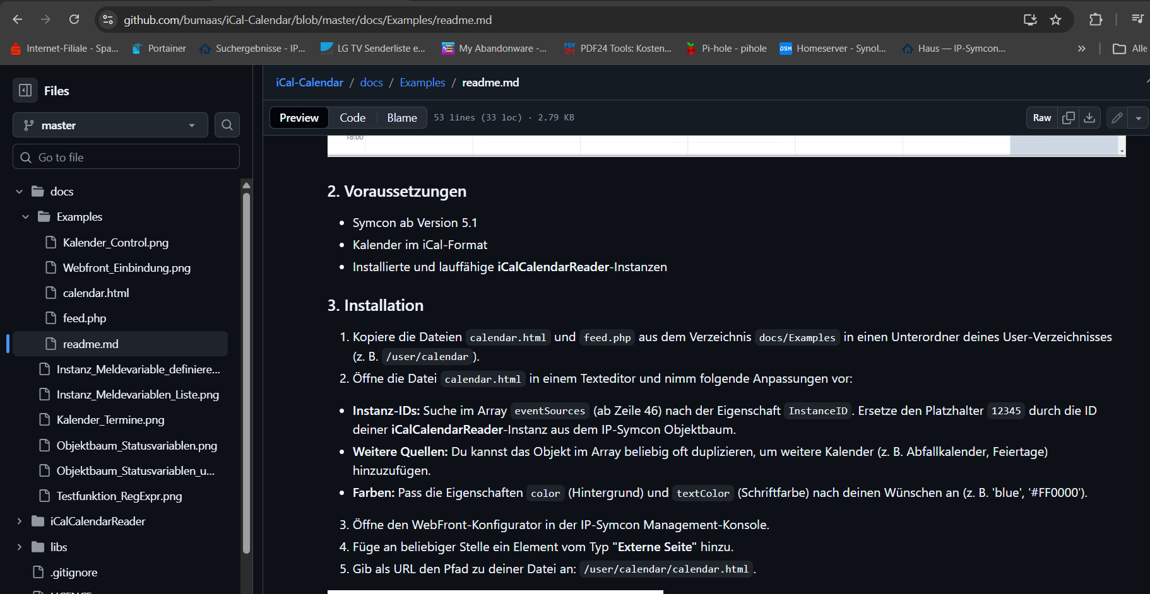Expand the libs folder
1150x594 pixels.
(20, 547)
